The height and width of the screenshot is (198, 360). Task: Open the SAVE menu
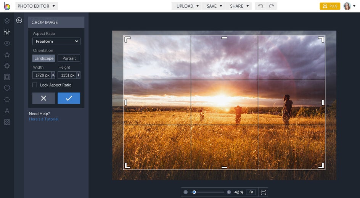214,6
